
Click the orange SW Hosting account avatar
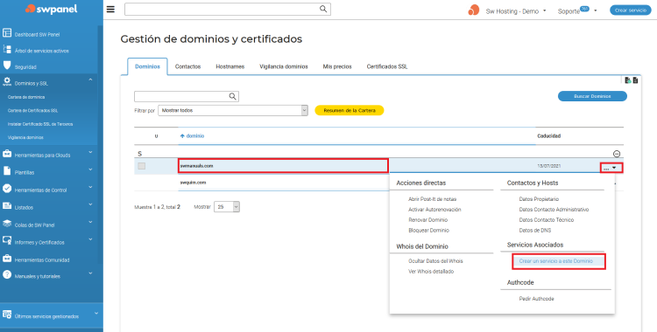coord(473,10)
